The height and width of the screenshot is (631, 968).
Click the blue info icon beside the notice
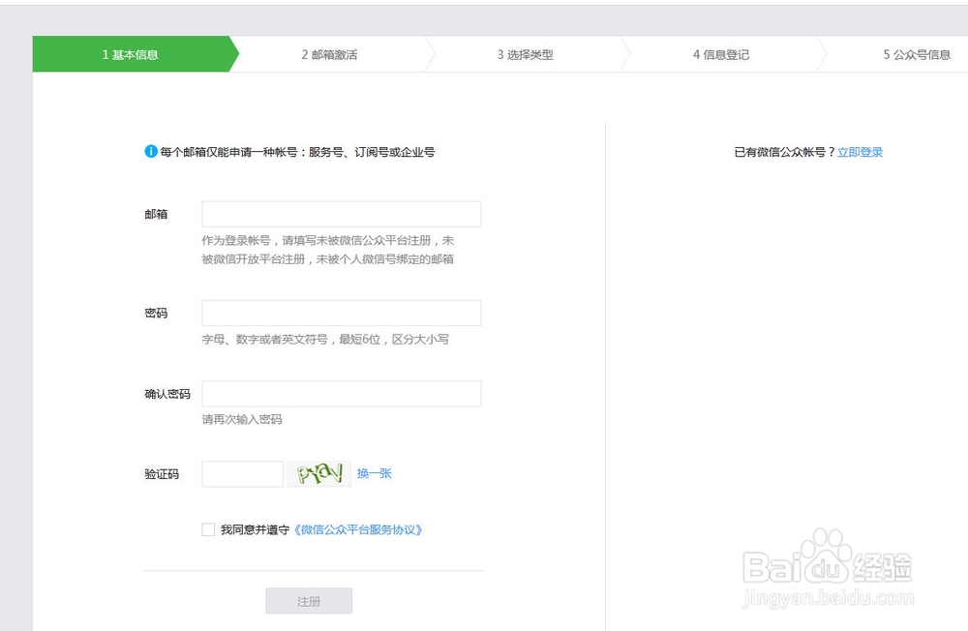(x=151, y=151)
